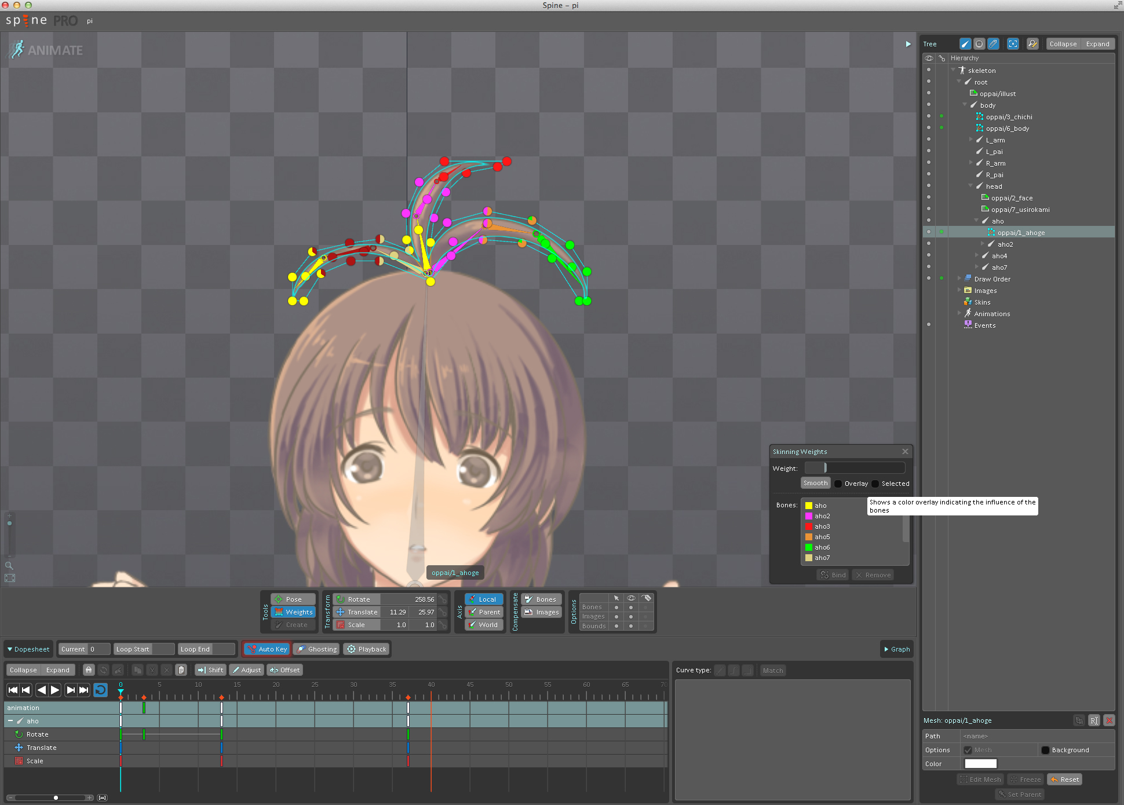Select Local axis mode
Viewport: 1124px width, 805px height.
484,599
